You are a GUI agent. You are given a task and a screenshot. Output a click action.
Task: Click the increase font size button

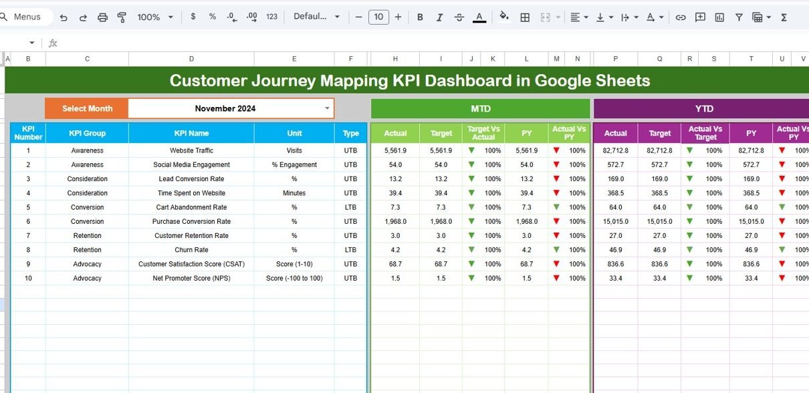click(398, 17)
